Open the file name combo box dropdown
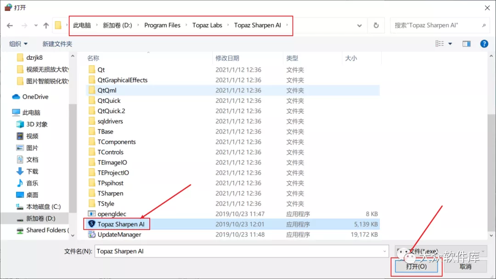496x279 pixels. click(x=384, y=251)
